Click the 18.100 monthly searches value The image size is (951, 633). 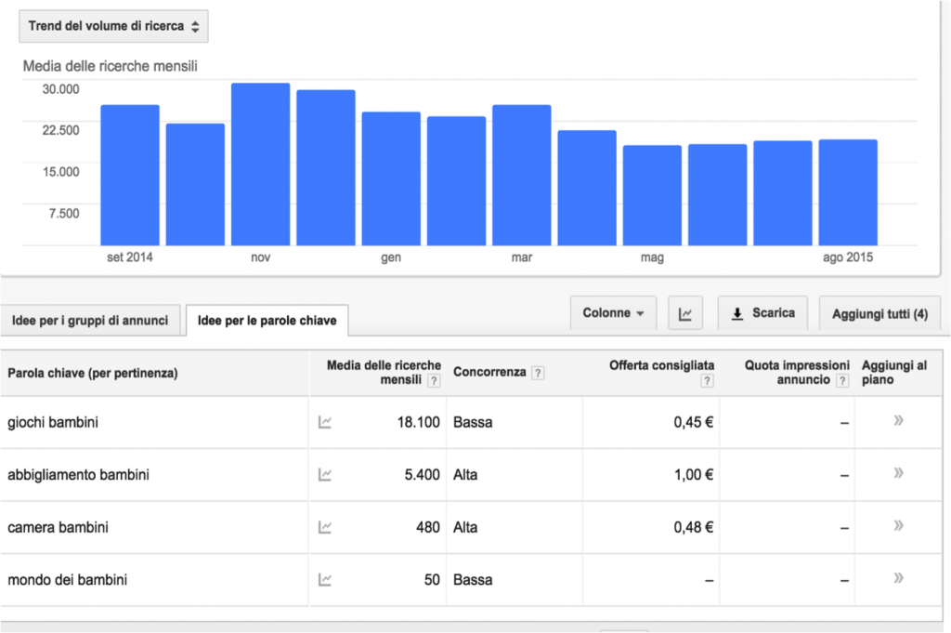pyautogui.click(x=419, y=422)
